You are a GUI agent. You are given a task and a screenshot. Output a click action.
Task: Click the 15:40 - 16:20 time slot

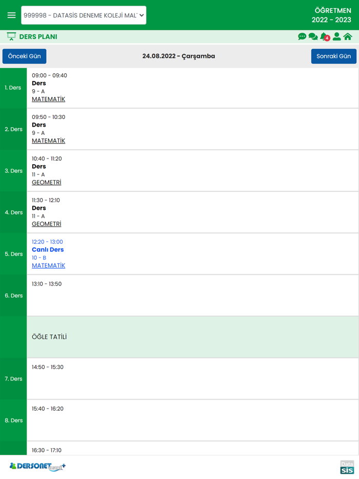coord(48,408)
